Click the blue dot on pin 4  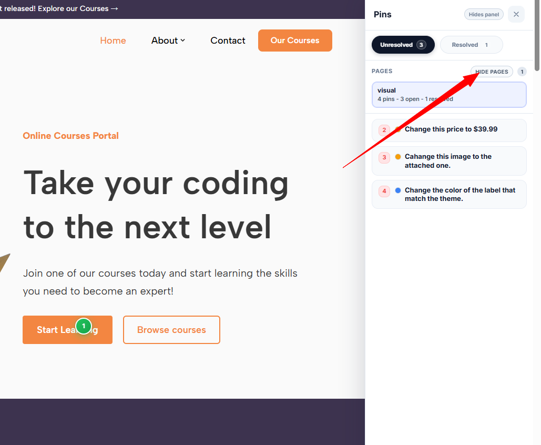(x=398, y=190)
